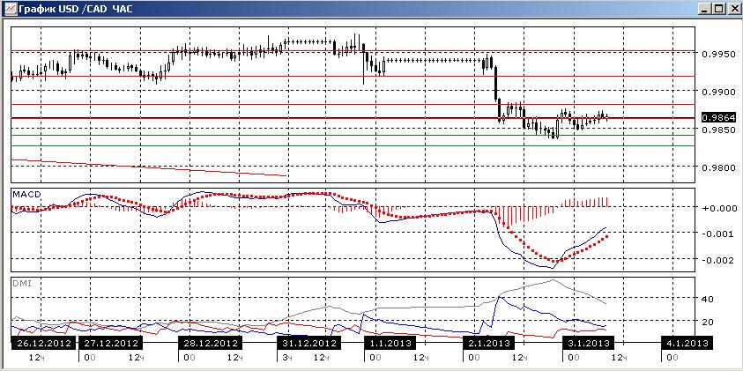The width and height of the screenshot is (743, 371).
Task: Select the 26.12.2012 date marker
Action: [x=42, y=343]
